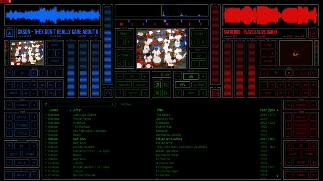Viewport: 323px width, 181px height.
Task: Click inside blue deck A waveform
Action: (x=53, y=15)
